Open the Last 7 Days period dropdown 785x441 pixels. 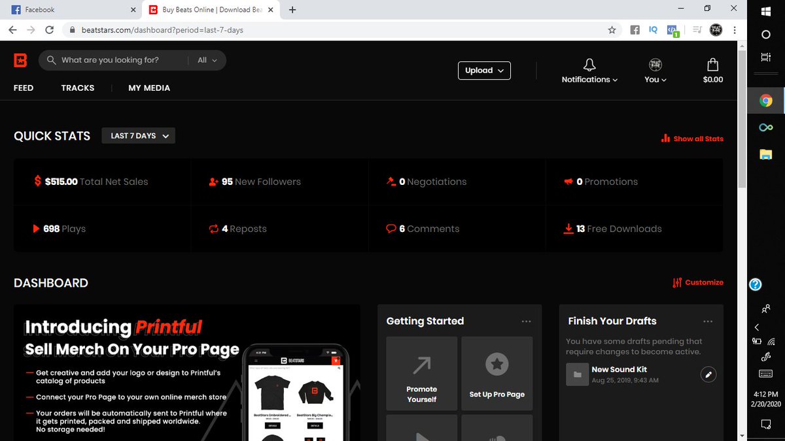click(x=139, y=136)
